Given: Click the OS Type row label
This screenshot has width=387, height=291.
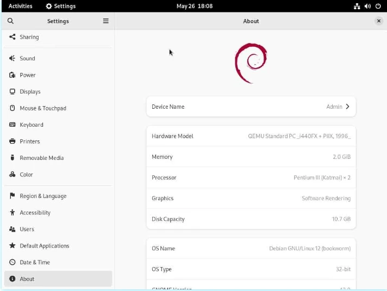Looking at the screenshot, I should pos(161,269).
